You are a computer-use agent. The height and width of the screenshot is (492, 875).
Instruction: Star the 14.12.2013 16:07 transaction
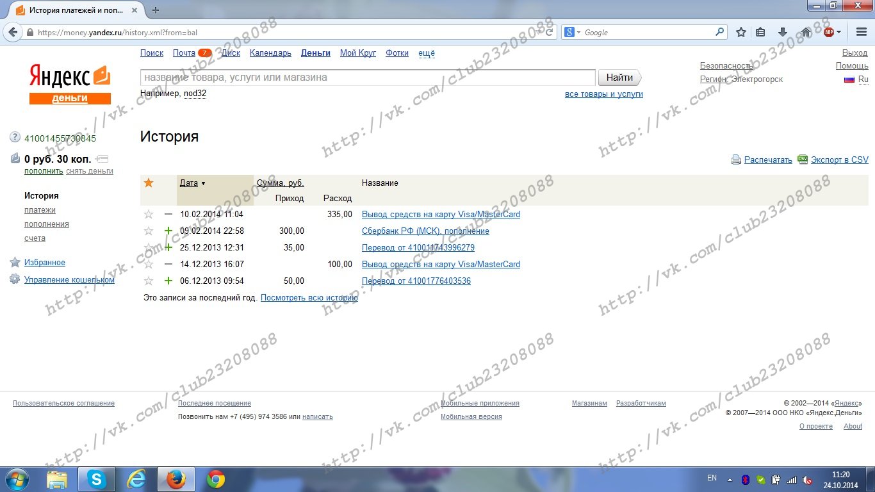point(149,264)
